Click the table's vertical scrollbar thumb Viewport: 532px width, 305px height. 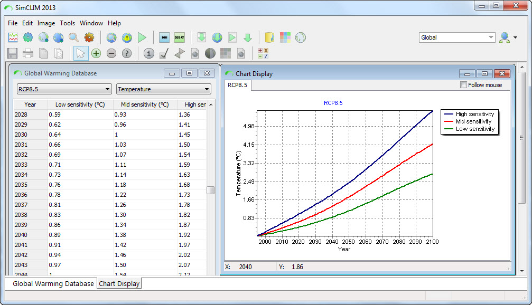coord(210,190)
